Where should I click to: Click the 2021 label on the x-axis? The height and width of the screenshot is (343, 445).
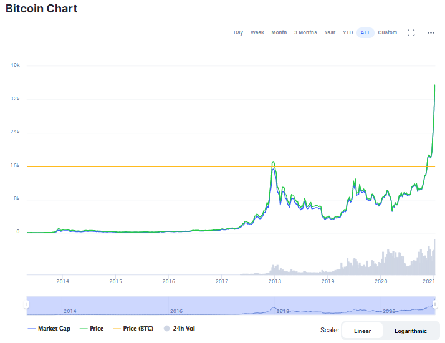(429, 281)
